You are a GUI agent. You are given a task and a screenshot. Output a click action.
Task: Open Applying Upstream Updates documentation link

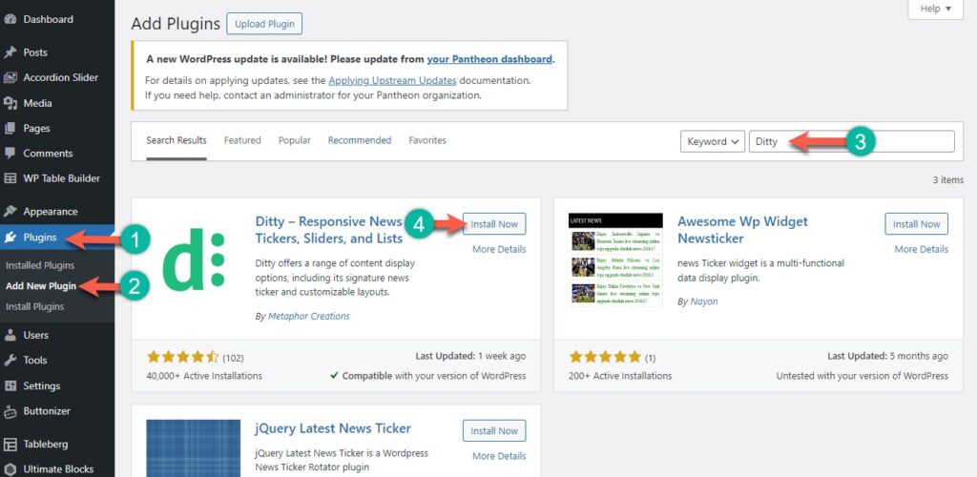(392, 80)
